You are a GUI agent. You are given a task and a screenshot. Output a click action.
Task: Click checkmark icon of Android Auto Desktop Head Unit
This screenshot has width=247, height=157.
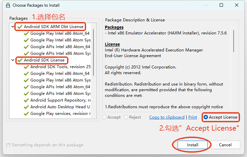tap(26, 107)
